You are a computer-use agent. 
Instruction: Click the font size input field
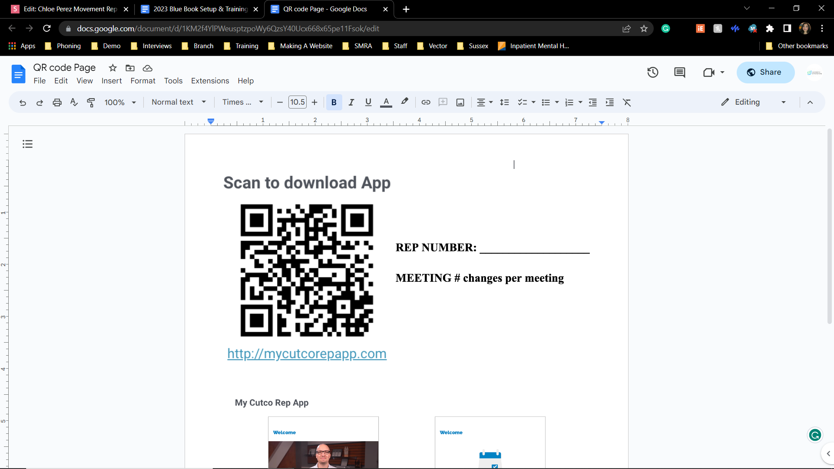click(297, 102)
